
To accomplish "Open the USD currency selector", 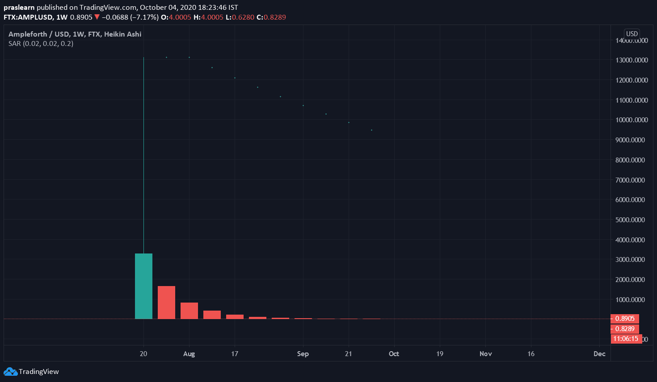I will coord(632,34).
